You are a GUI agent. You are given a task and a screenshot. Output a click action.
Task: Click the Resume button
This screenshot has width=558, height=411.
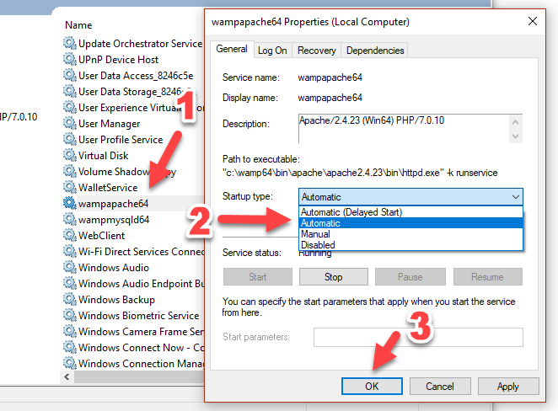[x=487, y=277]
